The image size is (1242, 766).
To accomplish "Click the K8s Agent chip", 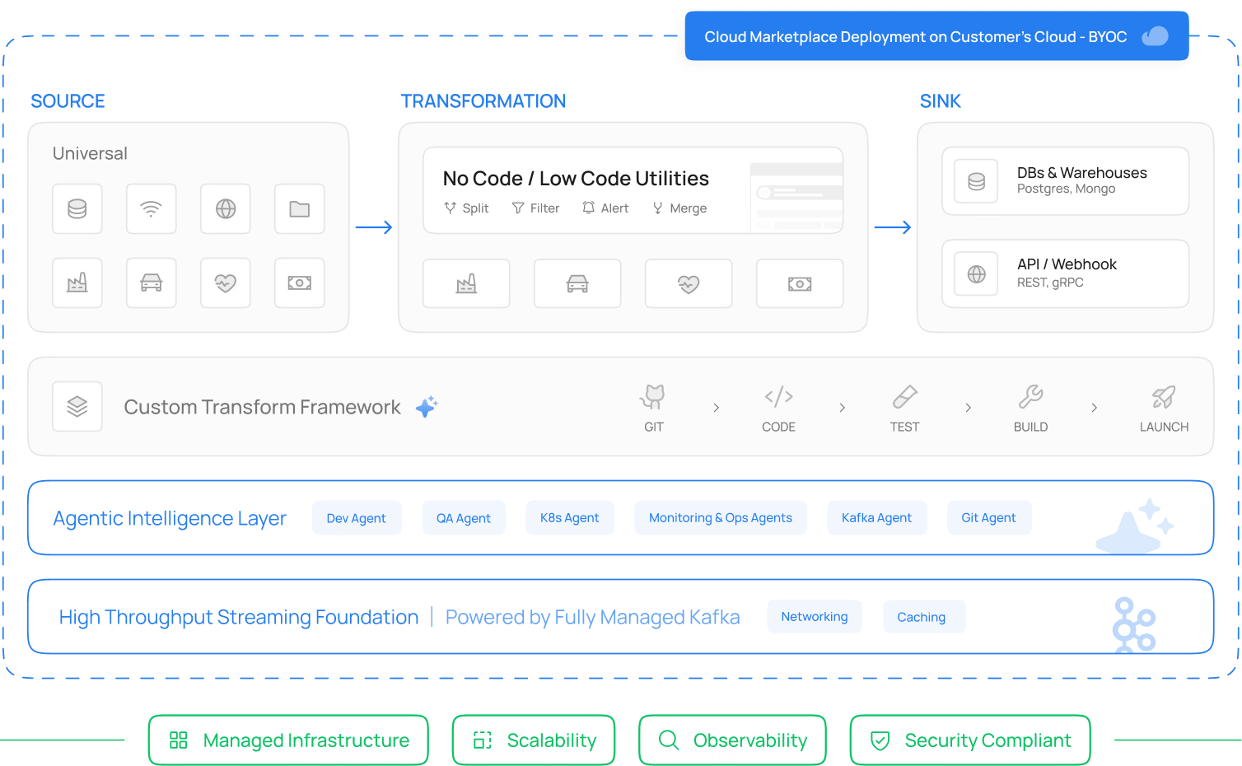I will click(569, 518).
